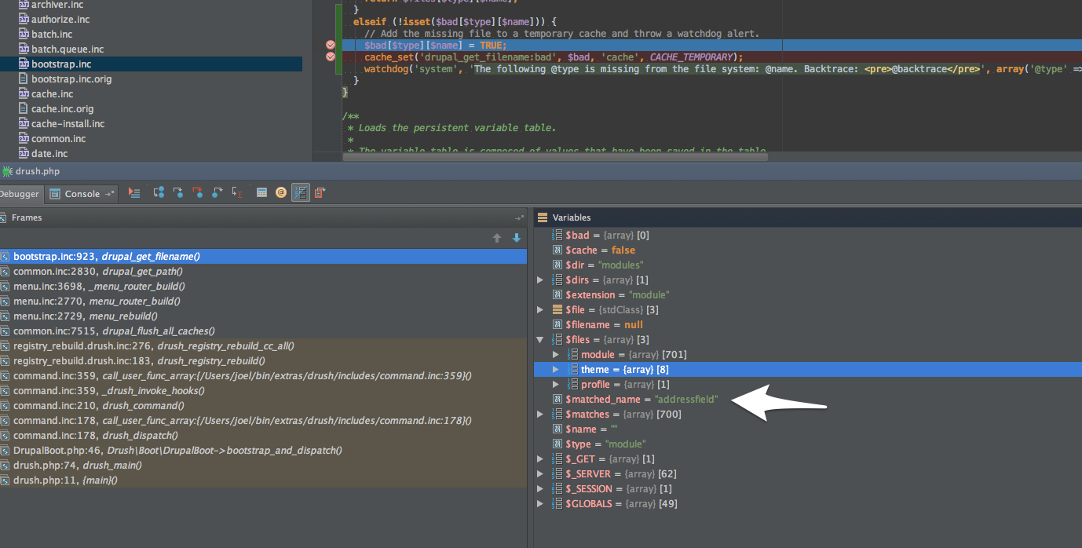Expand the $_GET array variable

click(x=540, y=459)
